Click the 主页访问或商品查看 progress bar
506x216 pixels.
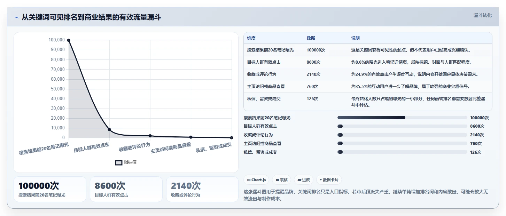click(x=402, y=143)
